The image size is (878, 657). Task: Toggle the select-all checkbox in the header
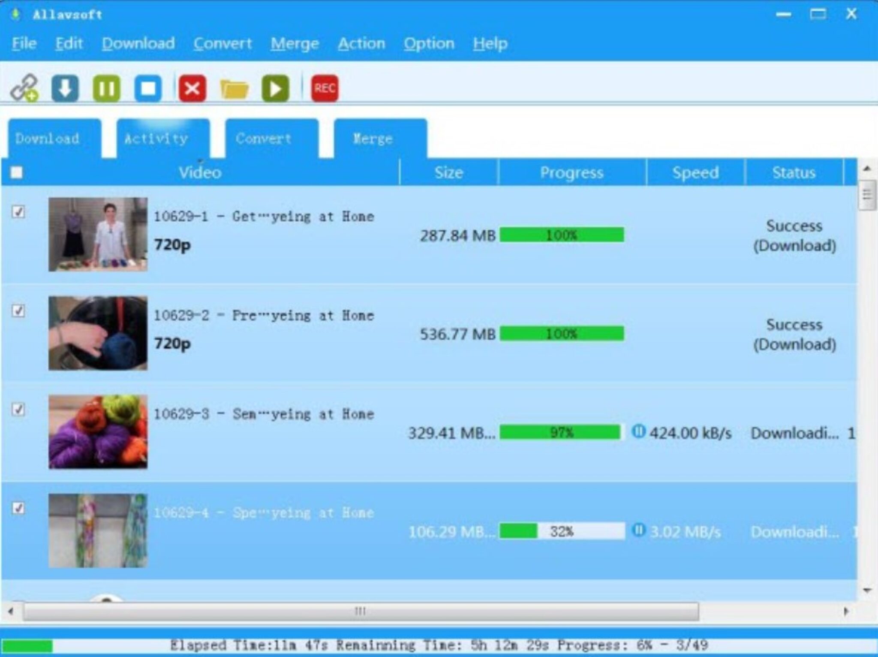tap(17, 172)
